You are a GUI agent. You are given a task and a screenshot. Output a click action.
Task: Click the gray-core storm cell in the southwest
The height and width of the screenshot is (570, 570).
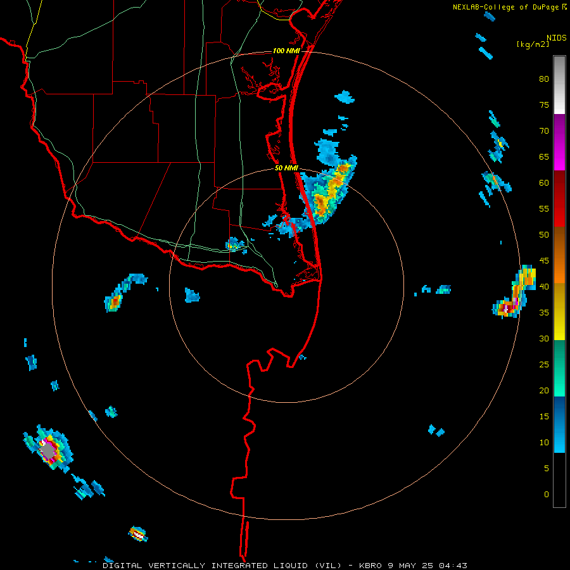48,450
